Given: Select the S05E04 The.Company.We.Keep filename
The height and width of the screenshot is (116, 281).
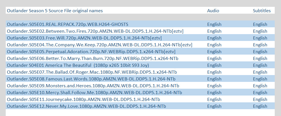Looking at the screenshot, I should coord(100,45).
